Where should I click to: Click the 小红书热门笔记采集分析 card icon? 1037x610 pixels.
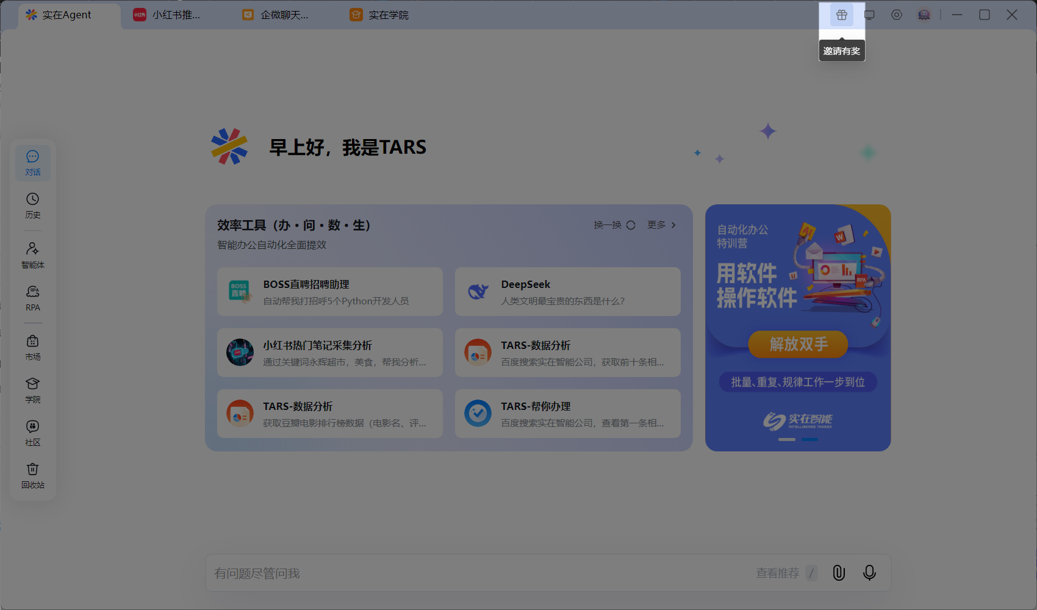(x=240, y=353)
